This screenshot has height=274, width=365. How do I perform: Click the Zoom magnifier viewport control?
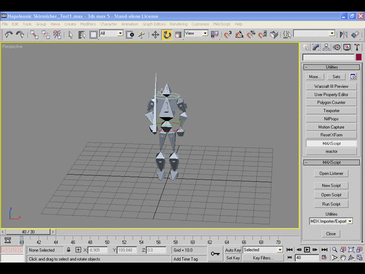[335, 250]
